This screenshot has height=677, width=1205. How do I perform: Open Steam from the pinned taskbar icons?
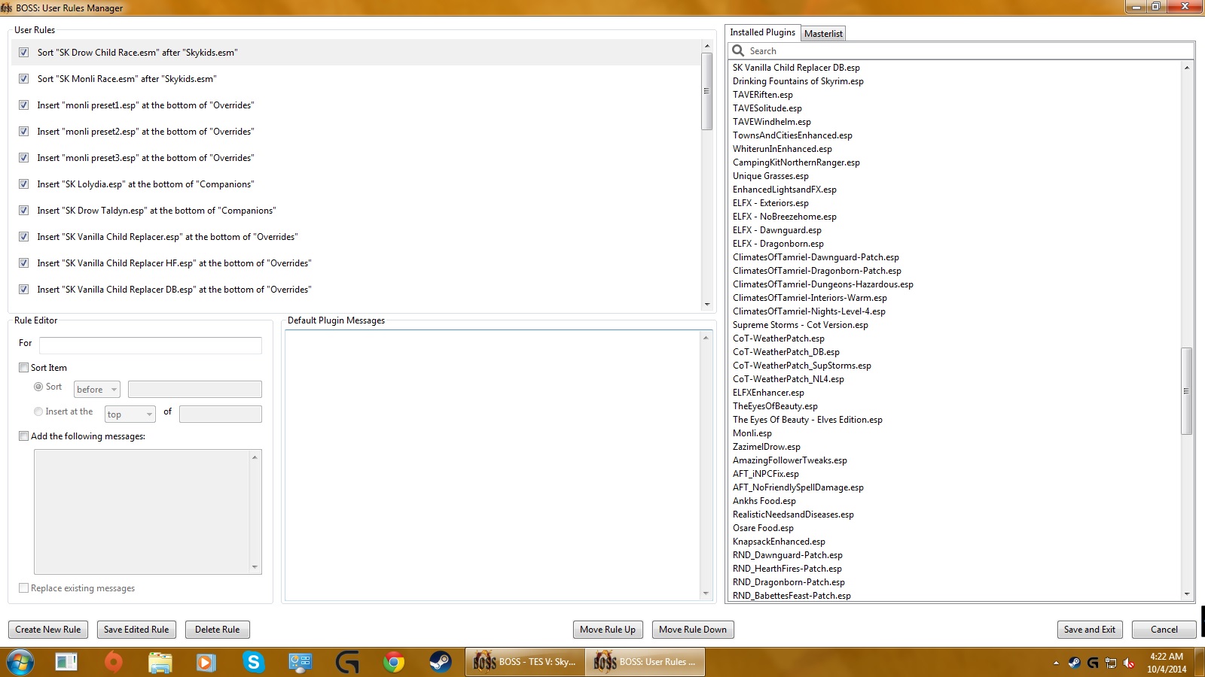(441, 663)
